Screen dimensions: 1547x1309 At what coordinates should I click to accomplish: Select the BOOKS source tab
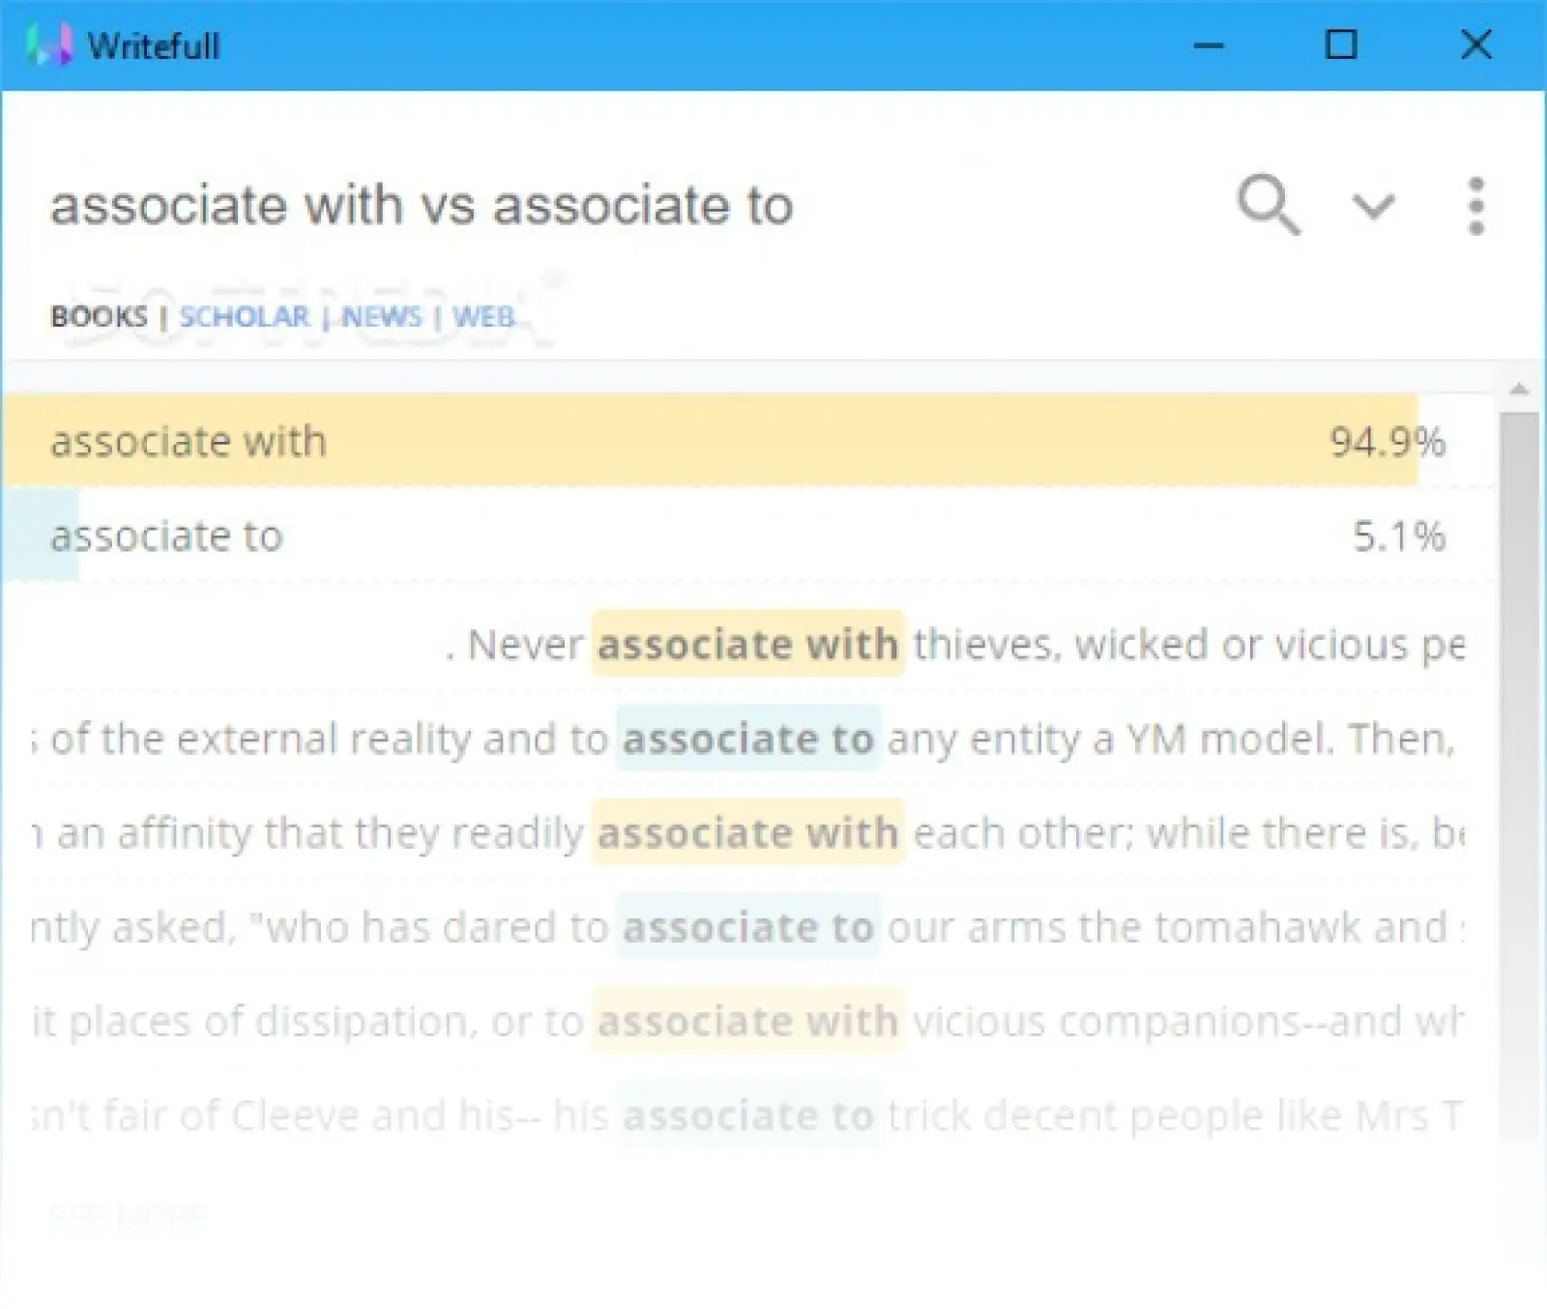click(x=98, y=316)
